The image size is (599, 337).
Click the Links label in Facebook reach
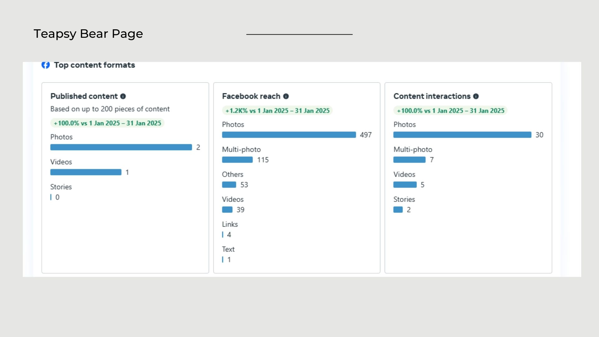(x=230, y=224)
